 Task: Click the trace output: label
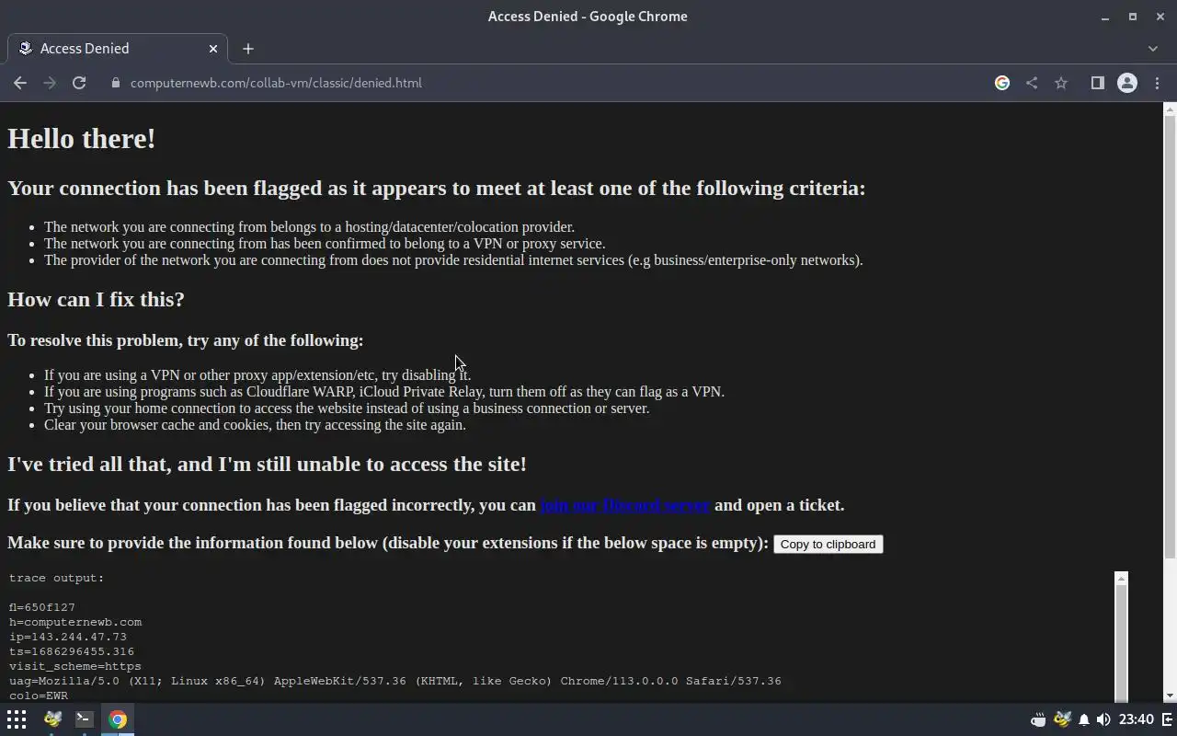point(57,578)
